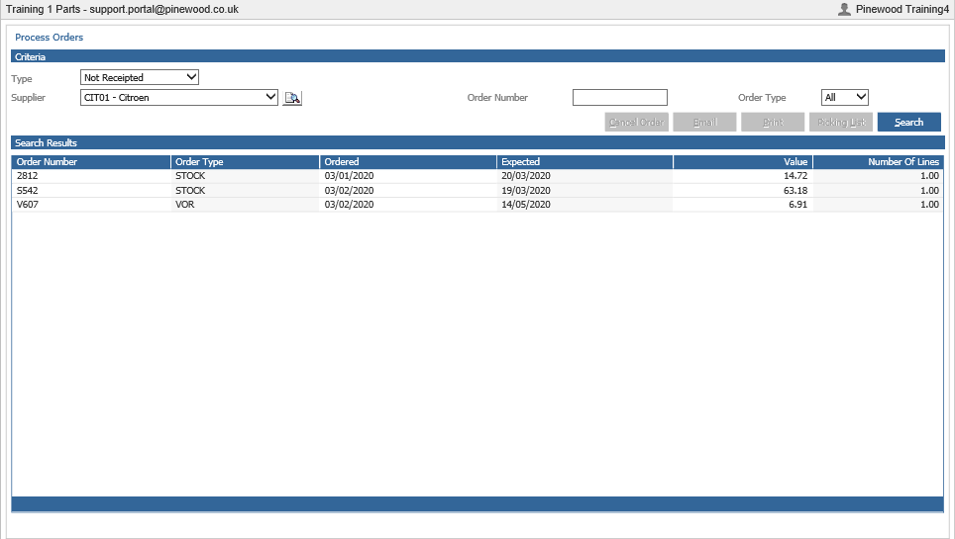
Task: Sort by the Ordered column header
Action: 408,162
